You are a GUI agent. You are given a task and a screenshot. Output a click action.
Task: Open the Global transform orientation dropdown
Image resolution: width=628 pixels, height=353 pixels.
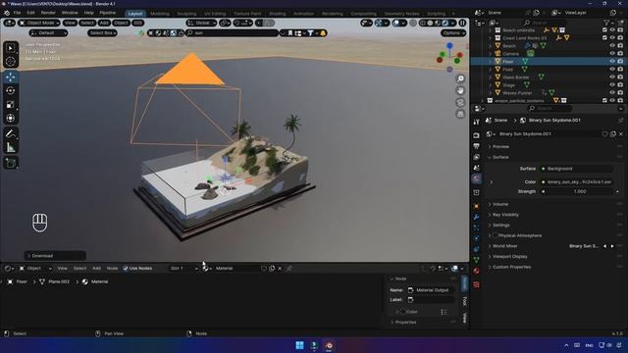click(202, 23)
